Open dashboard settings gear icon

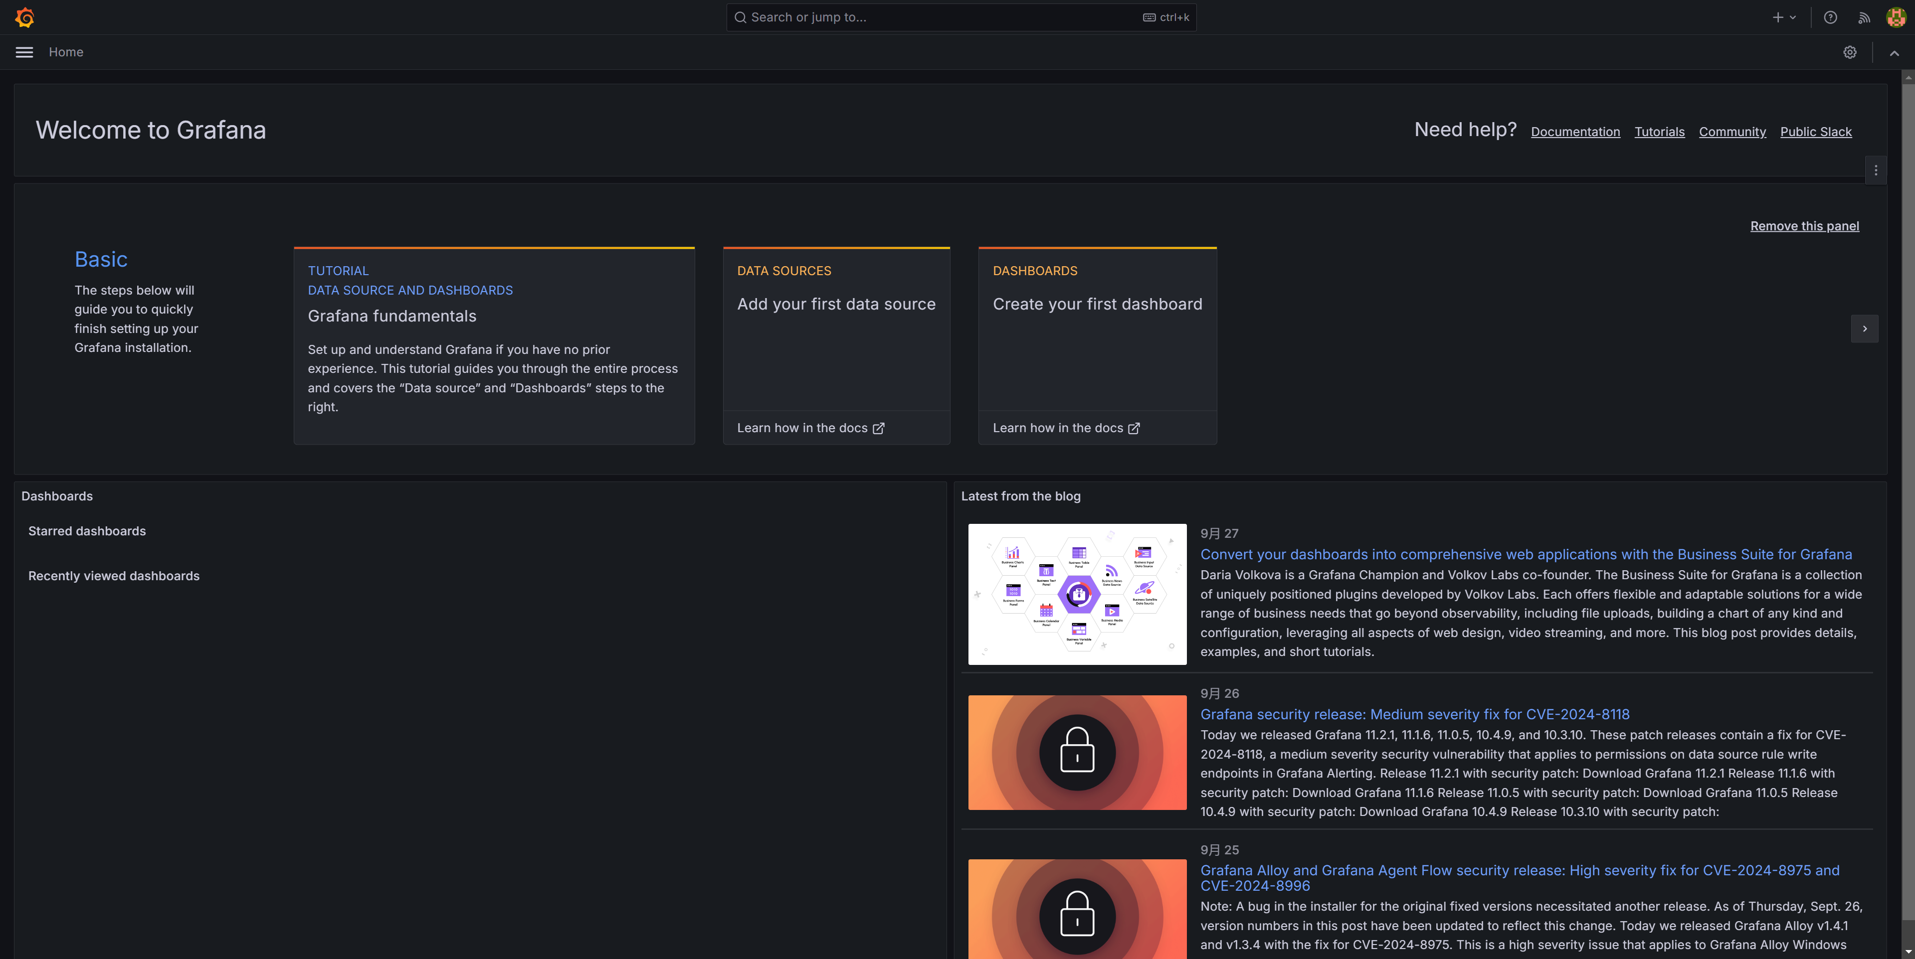(1850, 52)
